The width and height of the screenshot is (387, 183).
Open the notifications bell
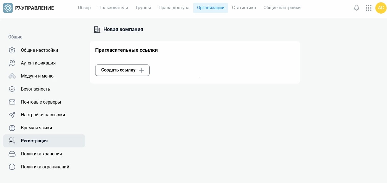(x=357, y=8)
